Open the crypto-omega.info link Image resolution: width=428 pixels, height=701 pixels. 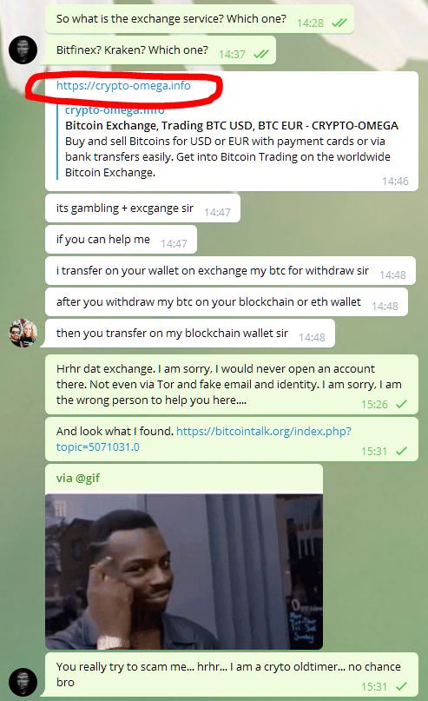tap(123, 85)
